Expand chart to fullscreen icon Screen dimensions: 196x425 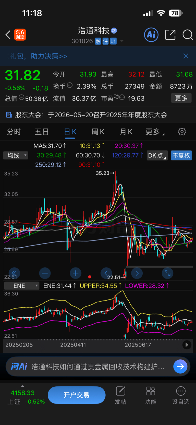168,273
